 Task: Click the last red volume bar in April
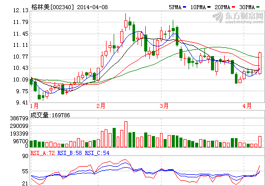click(x=260, y=142)
